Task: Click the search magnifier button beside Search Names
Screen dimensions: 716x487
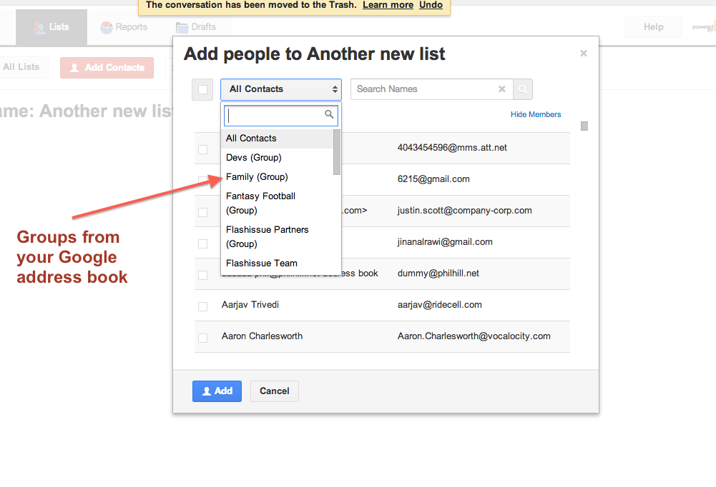Action: tap(523, 89)
